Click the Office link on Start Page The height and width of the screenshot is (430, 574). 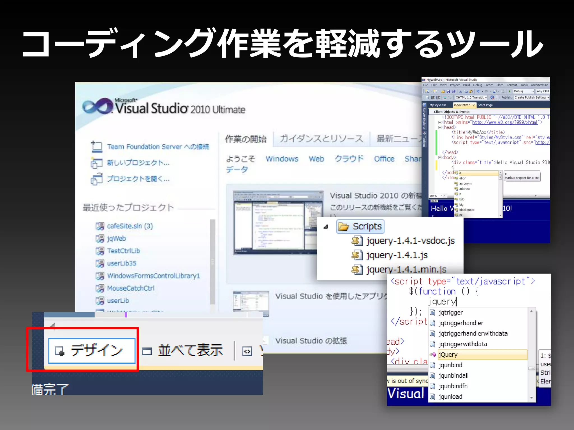point(384,159)
